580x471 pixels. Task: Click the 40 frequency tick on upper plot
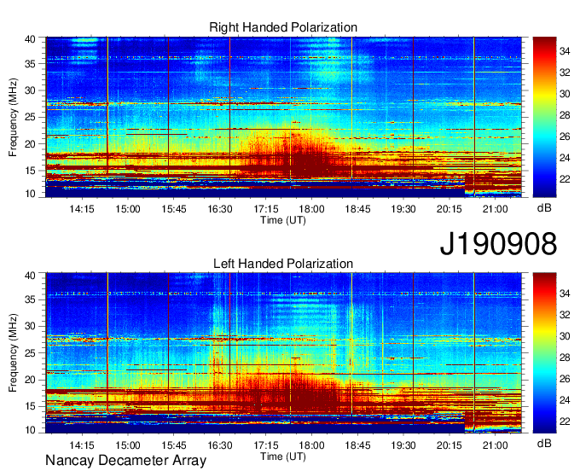click(30, 39)
